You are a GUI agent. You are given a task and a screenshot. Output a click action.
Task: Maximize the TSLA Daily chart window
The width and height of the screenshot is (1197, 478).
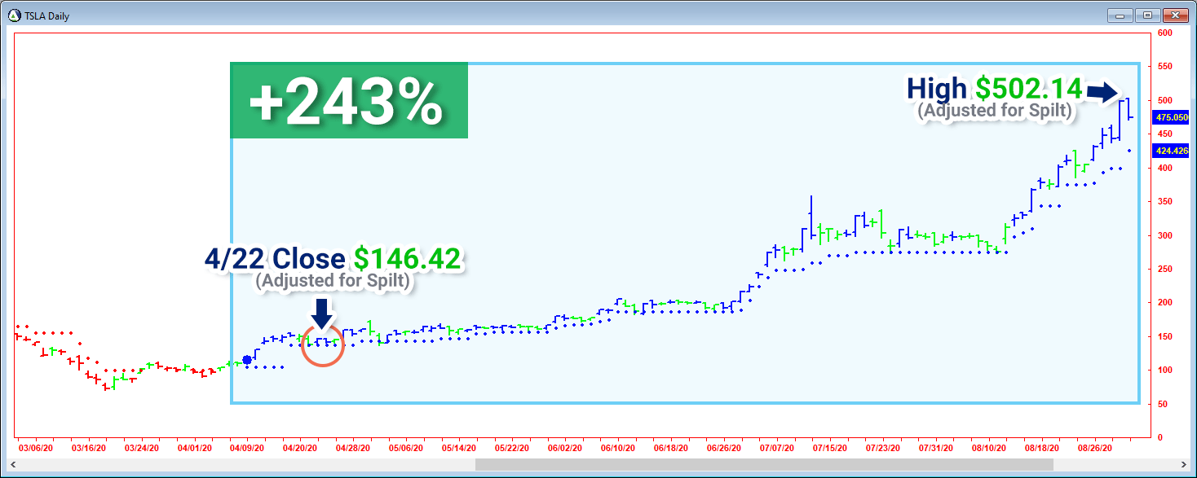[1148, 15]
